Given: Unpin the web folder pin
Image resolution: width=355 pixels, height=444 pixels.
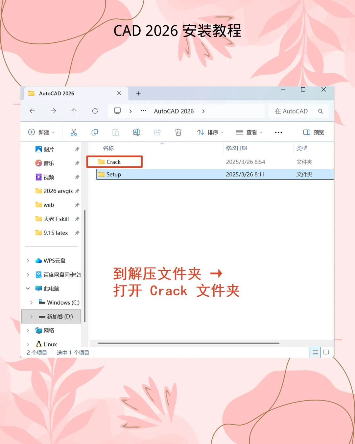Looking at the screenshot, I should [77, 205].
